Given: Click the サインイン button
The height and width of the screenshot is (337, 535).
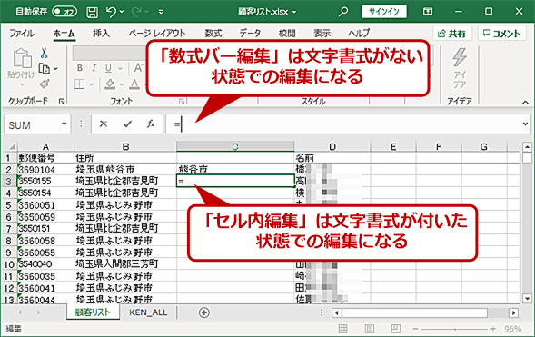Looking at the screenshot, I should coord(384,12).
